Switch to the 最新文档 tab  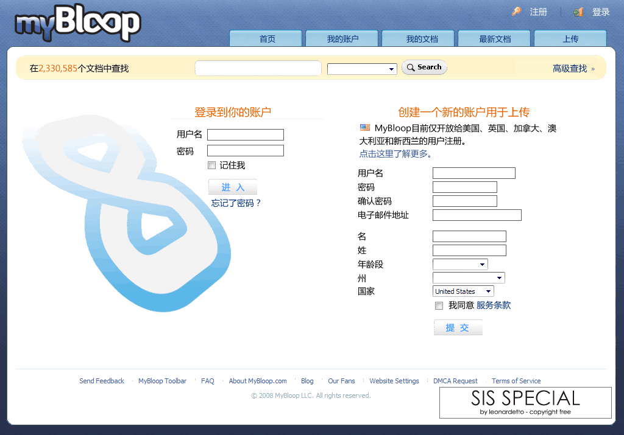tap(494, 38)
